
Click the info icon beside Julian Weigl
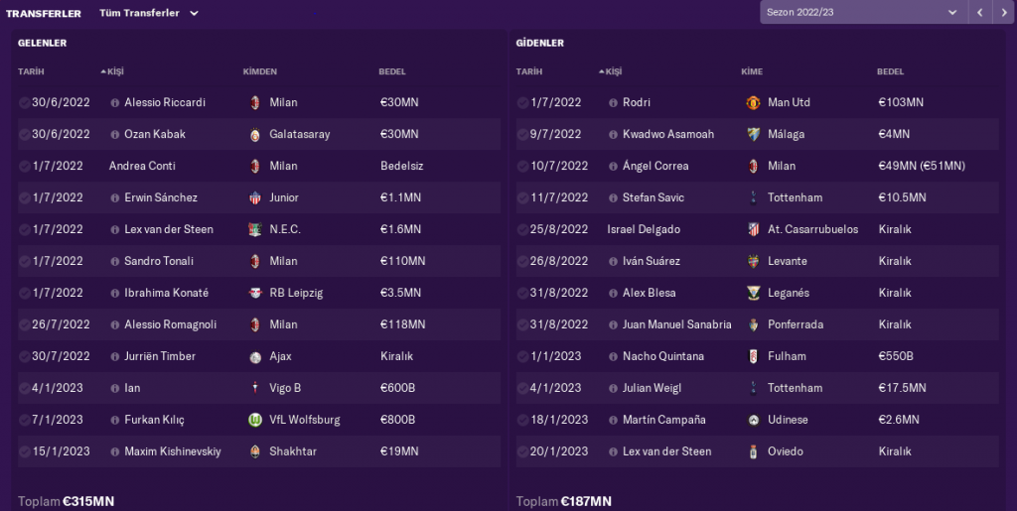(614, 388)
